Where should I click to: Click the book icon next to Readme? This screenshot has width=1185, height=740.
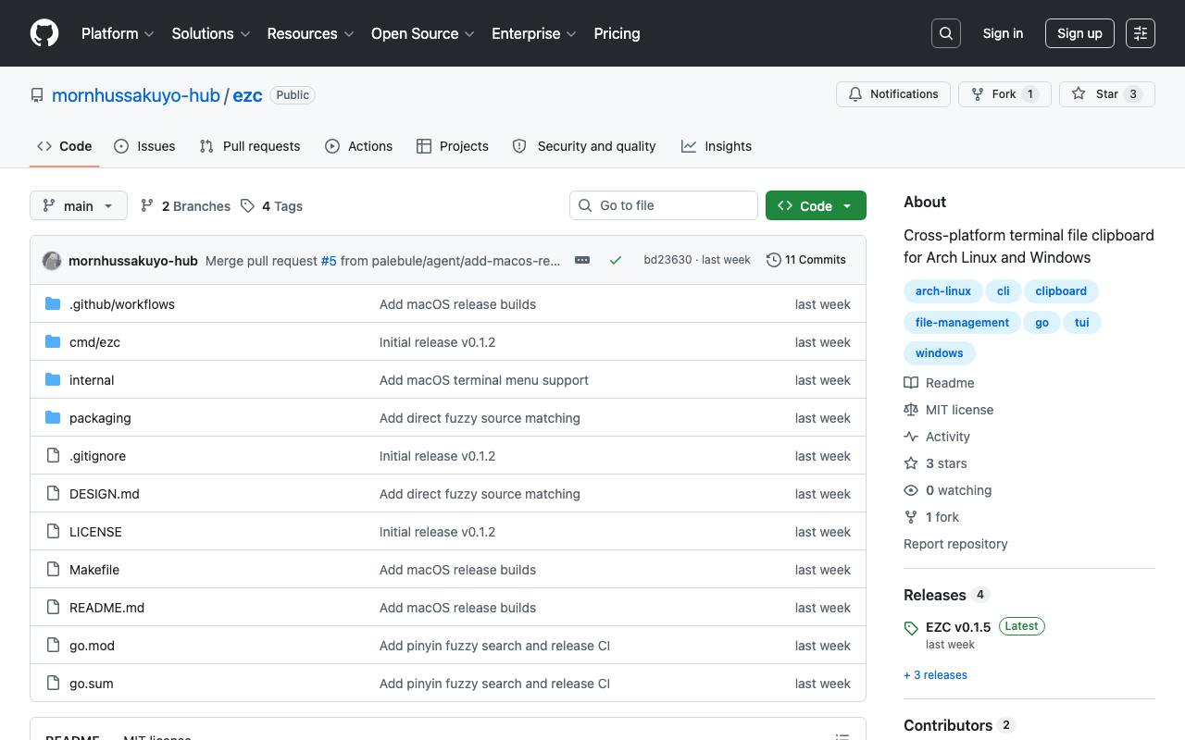911,383
